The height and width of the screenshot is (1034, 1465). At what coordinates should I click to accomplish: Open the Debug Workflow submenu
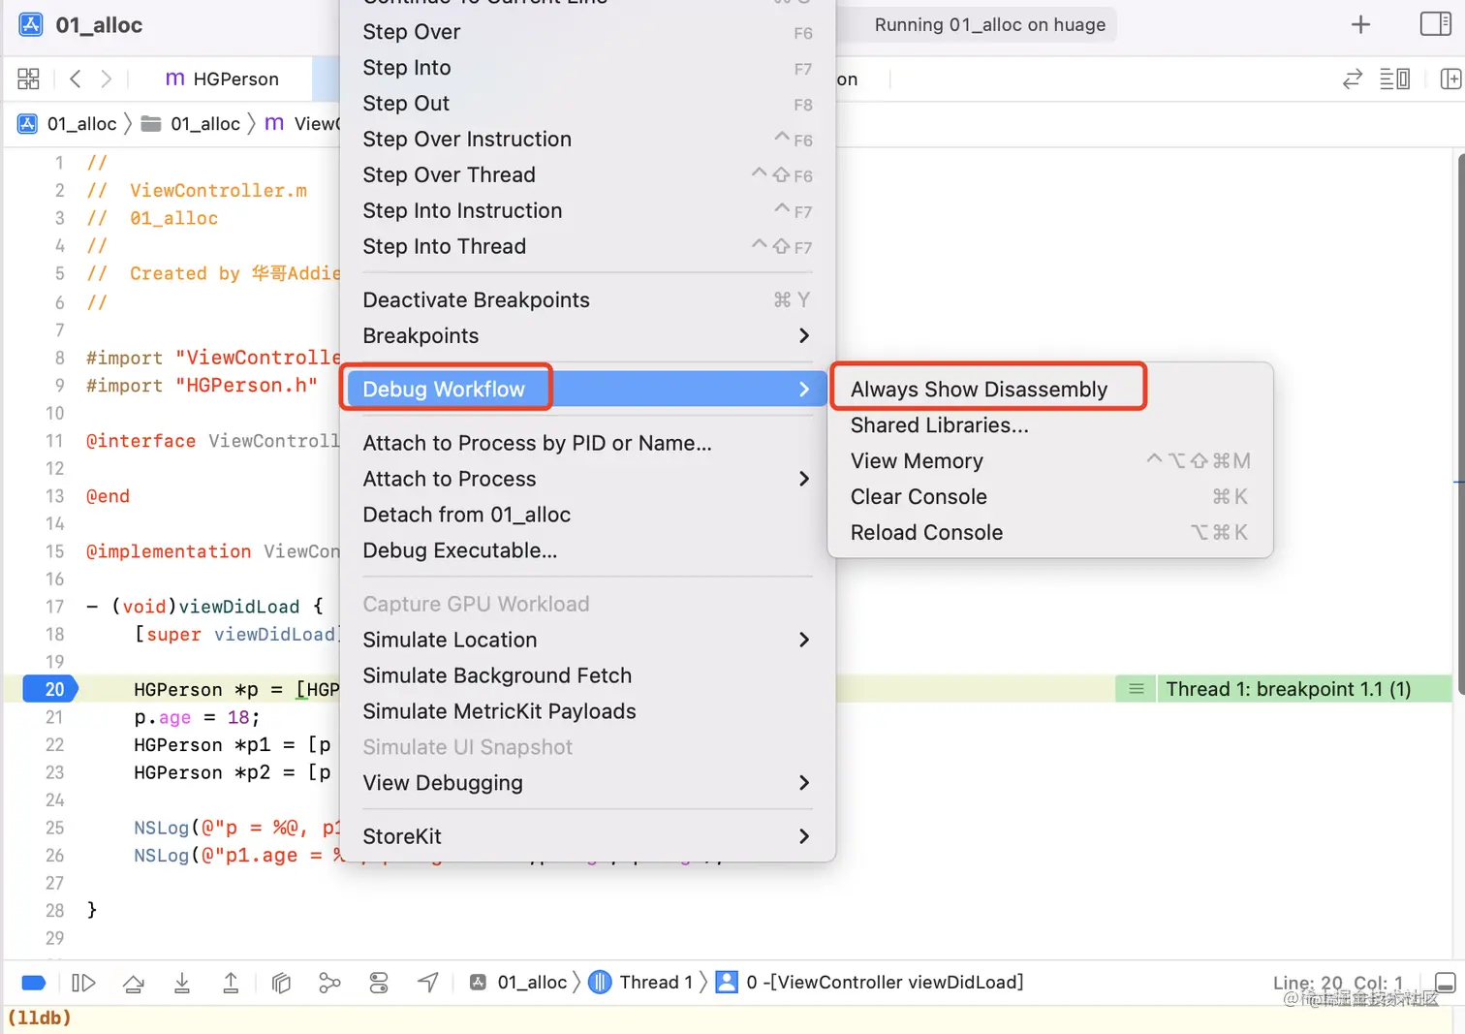(587, 390)
